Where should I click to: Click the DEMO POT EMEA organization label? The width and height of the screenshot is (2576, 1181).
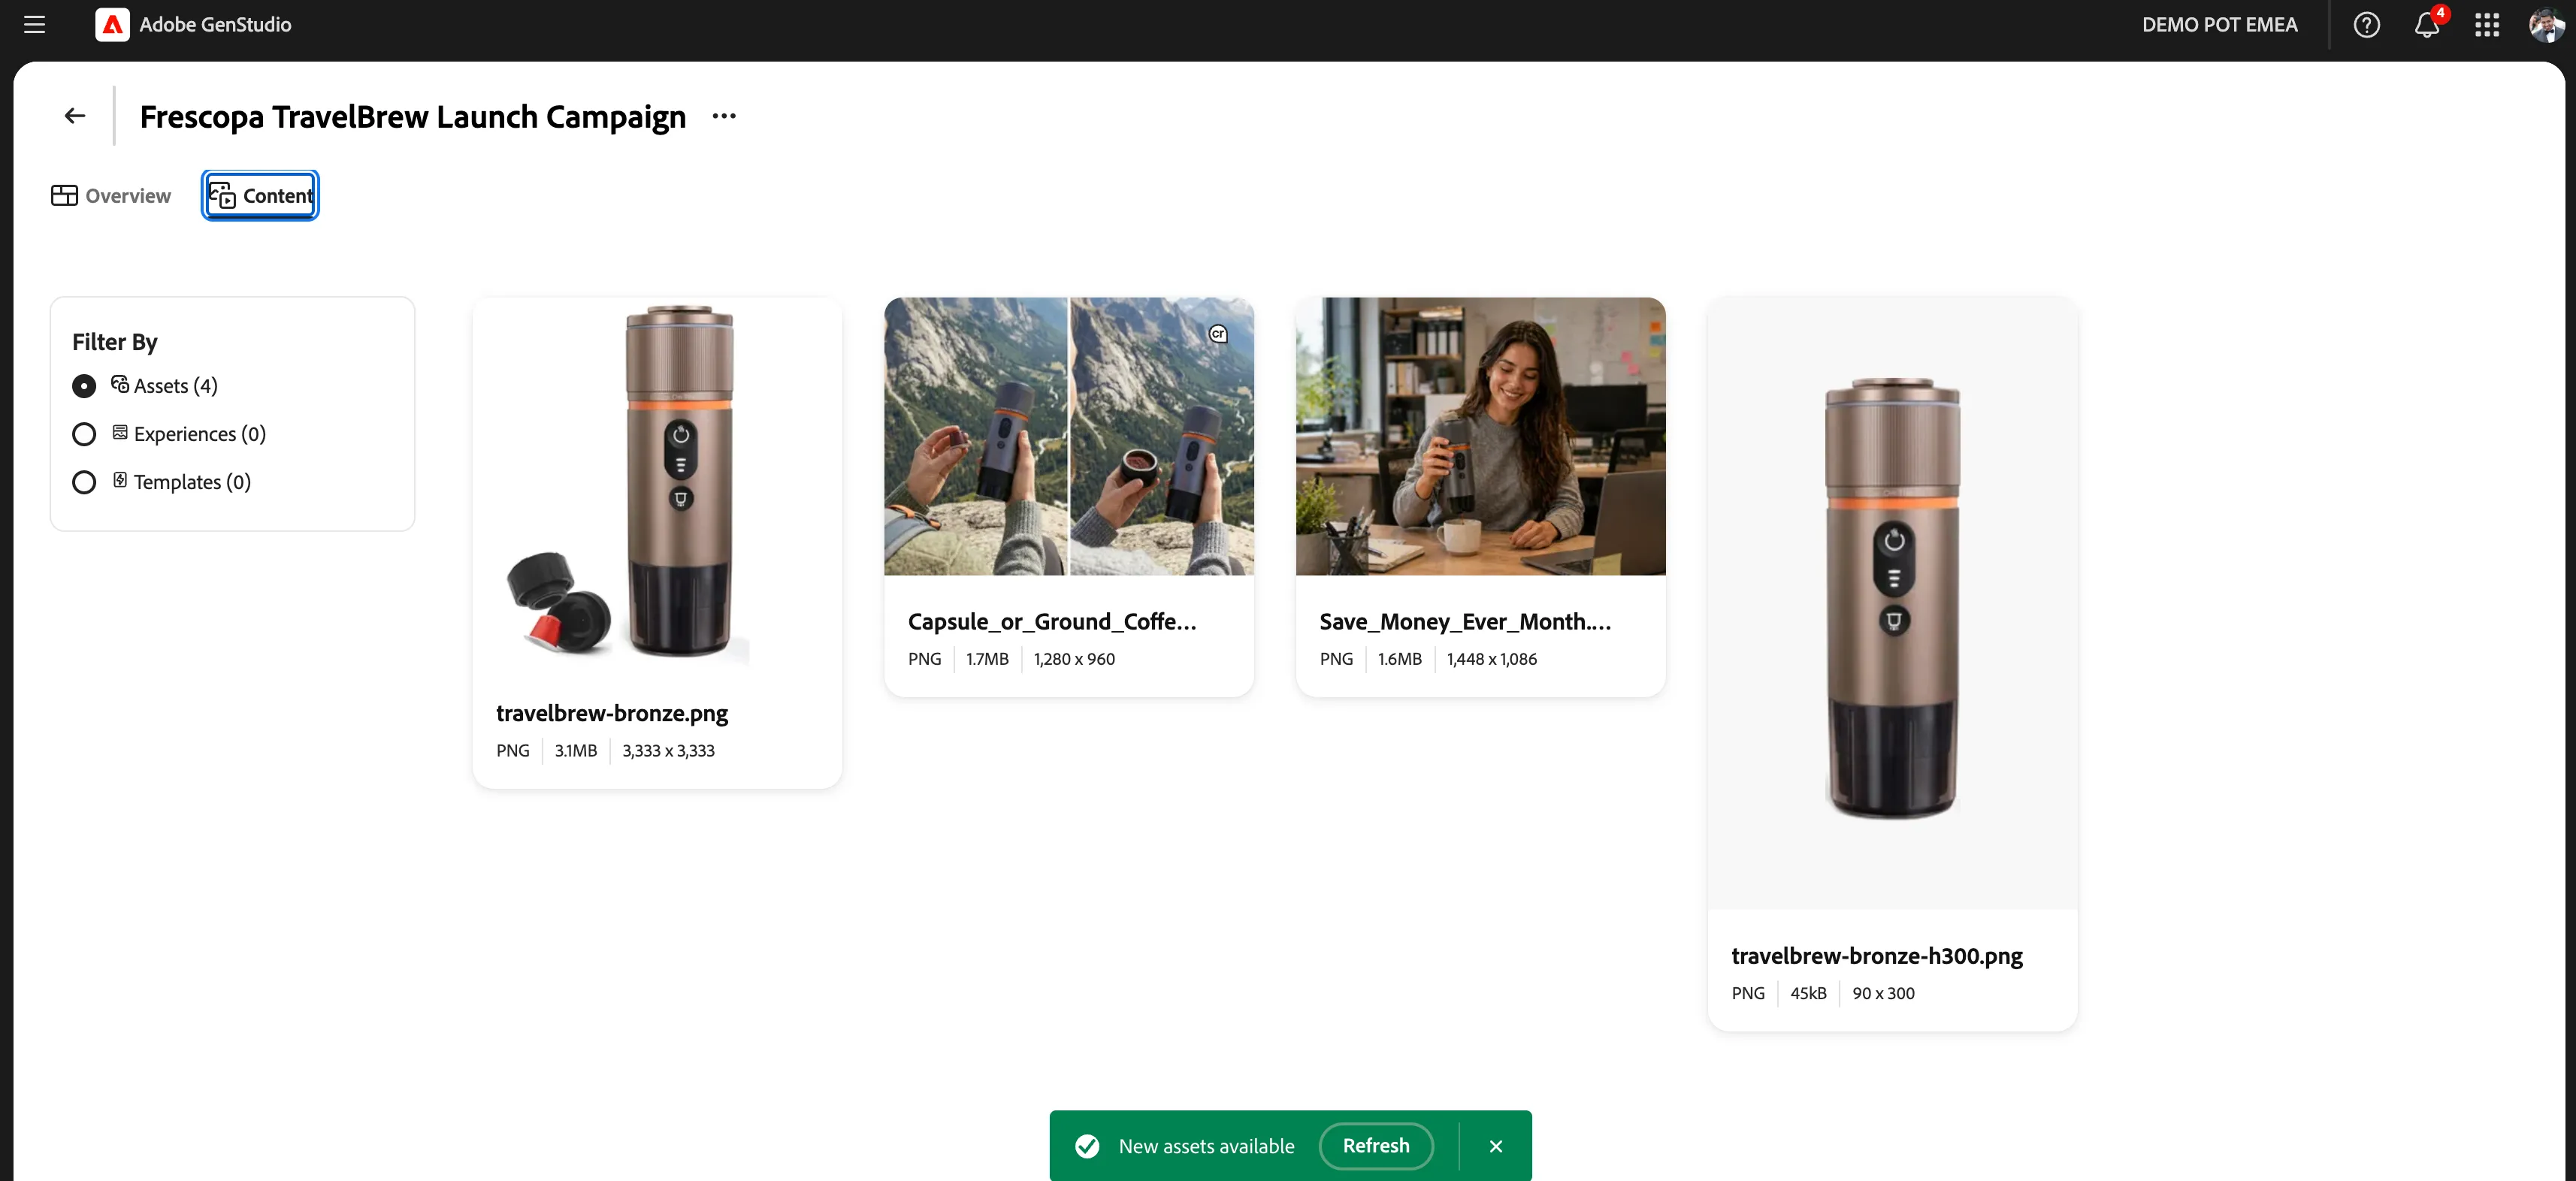pos(2219,25)
